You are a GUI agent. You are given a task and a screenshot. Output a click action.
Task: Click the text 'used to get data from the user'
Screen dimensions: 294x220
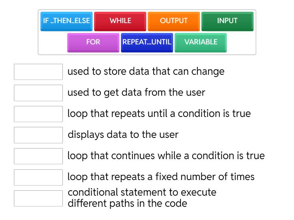point(136,92)
